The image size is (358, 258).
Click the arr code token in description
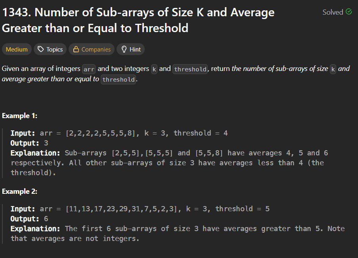88,69
